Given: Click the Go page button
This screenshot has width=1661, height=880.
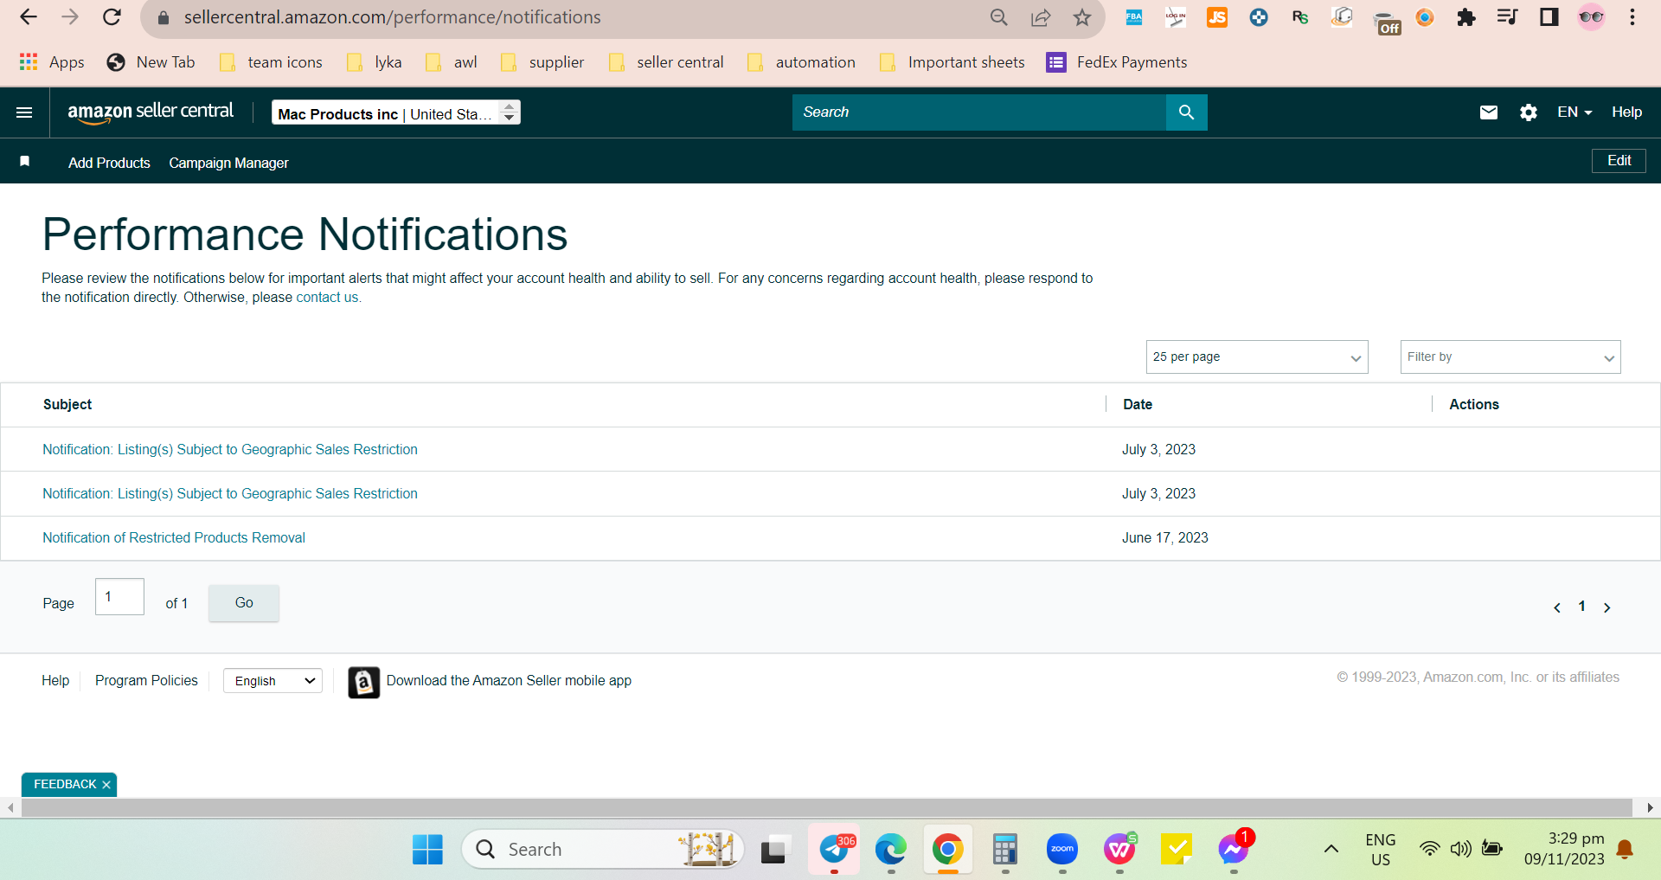Looking at the screenshot, I should (244, 603).
